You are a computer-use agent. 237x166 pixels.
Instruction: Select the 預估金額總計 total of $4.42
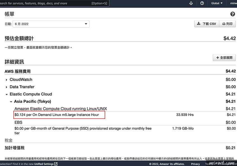[x=229, y=39]
